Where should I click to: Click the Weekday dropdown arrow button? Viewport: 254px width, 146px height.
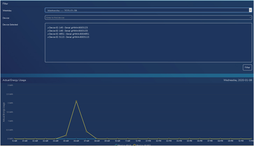coord(250,10)
